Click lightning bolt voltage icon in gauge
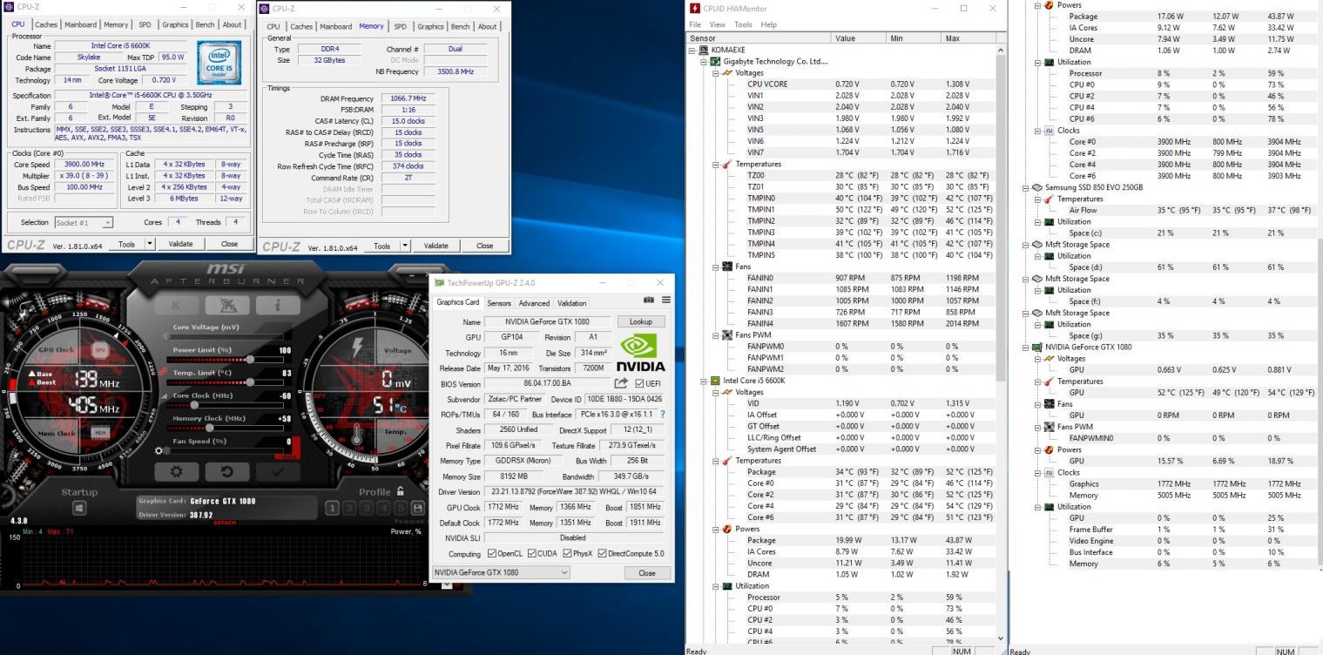 pyautogui.click(x=357, y=349)
